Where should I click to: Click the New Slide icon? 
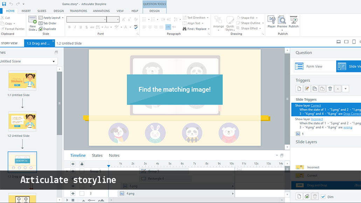point(32,20)
